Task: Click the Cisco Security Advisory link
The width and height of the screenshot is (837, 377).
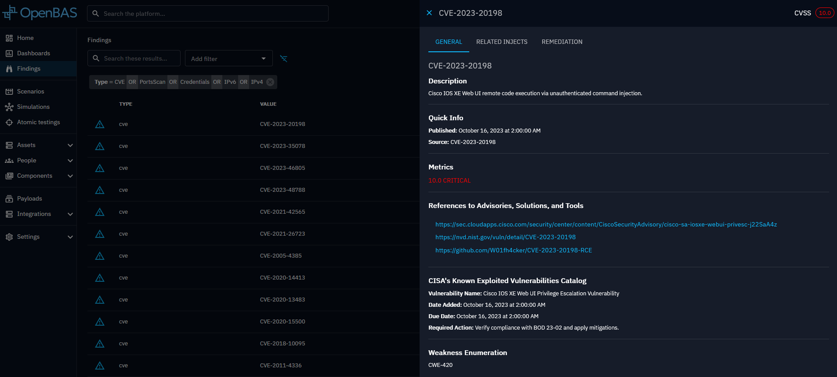Action: pyautogui.click(x=605, y=225)
